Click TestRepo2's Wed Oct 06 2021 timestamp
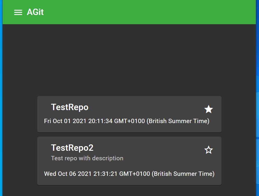 (x=129, y=174)
